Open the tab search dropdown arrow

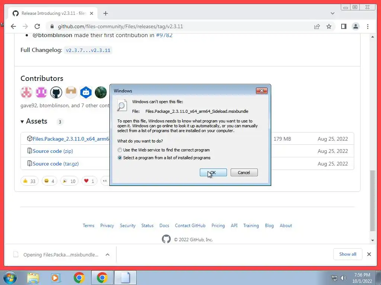pos(332,13)
